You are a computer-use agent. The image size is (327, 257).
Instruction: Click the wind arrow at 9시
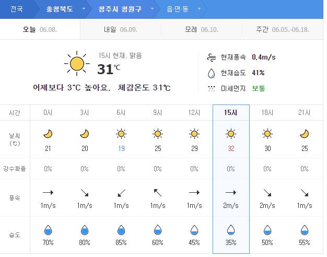coord(158,192)
